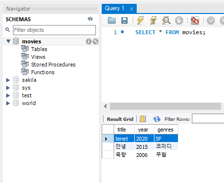This screenshot has width=224, height=183.
Task: Select Functions under movies schema
Action: point(43,72)
